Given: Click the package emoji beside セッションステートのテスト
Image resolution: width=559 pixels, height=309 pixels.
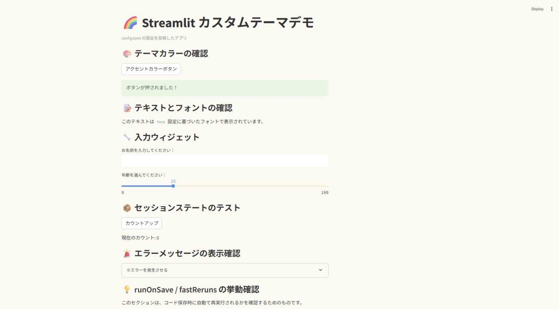Looking at the screenshot, I should [127, 208].
